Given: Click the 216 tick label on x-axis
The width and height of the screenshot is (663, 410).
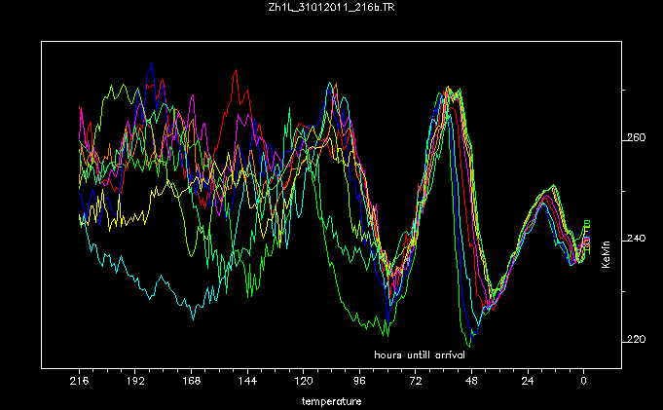Looking at the screenshot, I should point(79,384).
